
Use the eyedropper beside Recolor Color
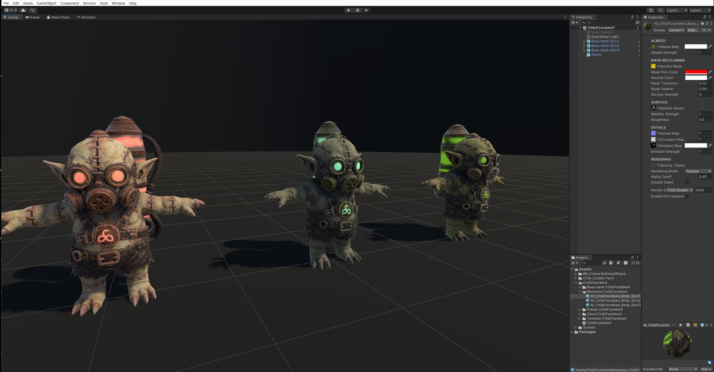pos(710,77)
